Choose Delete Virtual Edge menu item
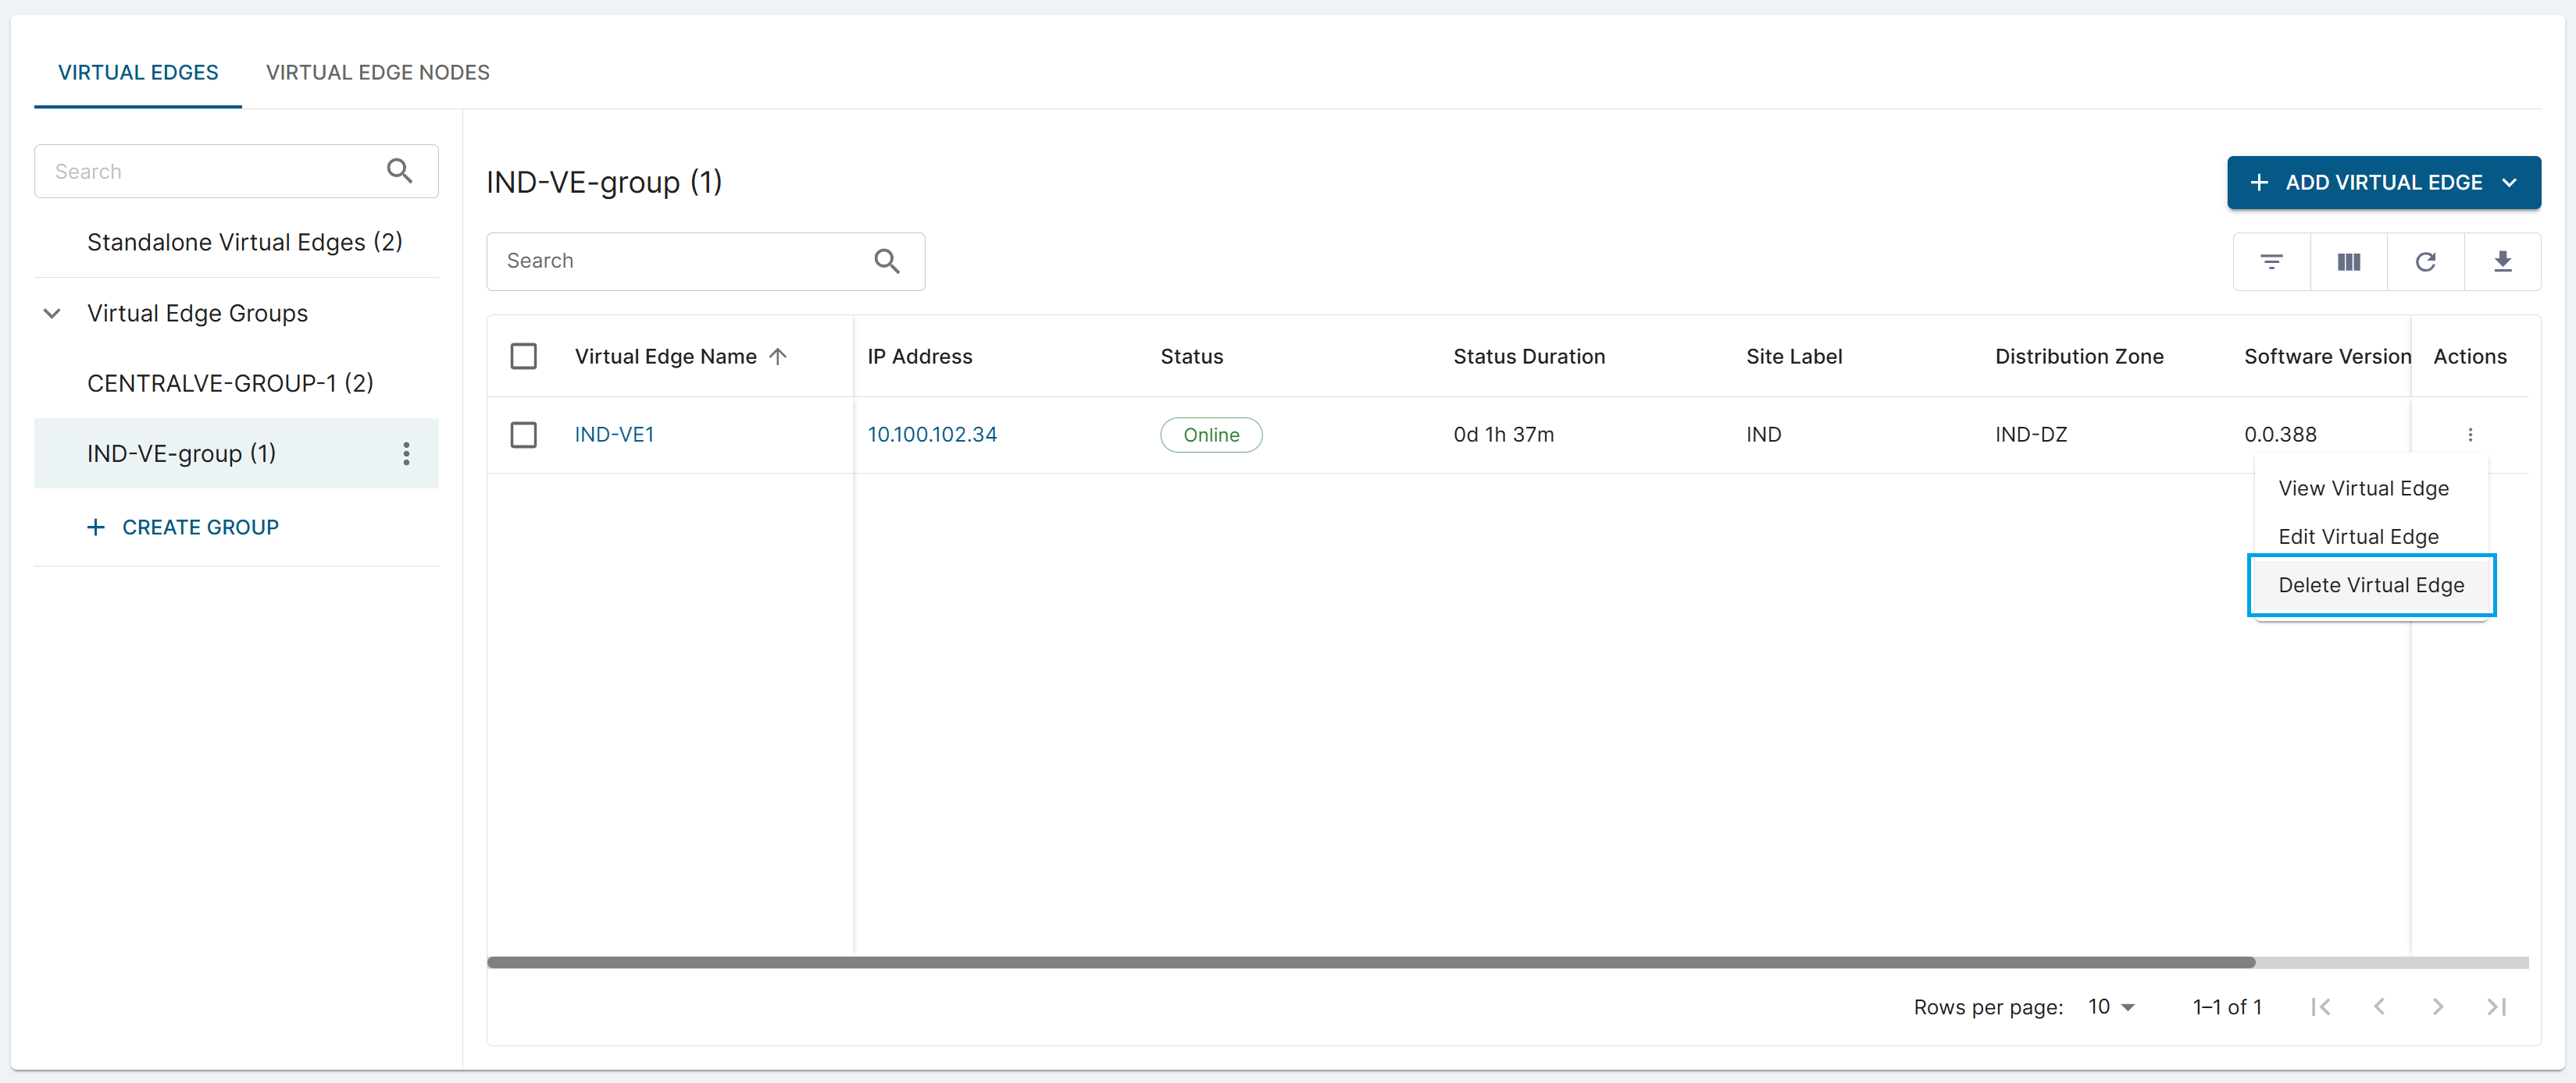 point(2370,585)
